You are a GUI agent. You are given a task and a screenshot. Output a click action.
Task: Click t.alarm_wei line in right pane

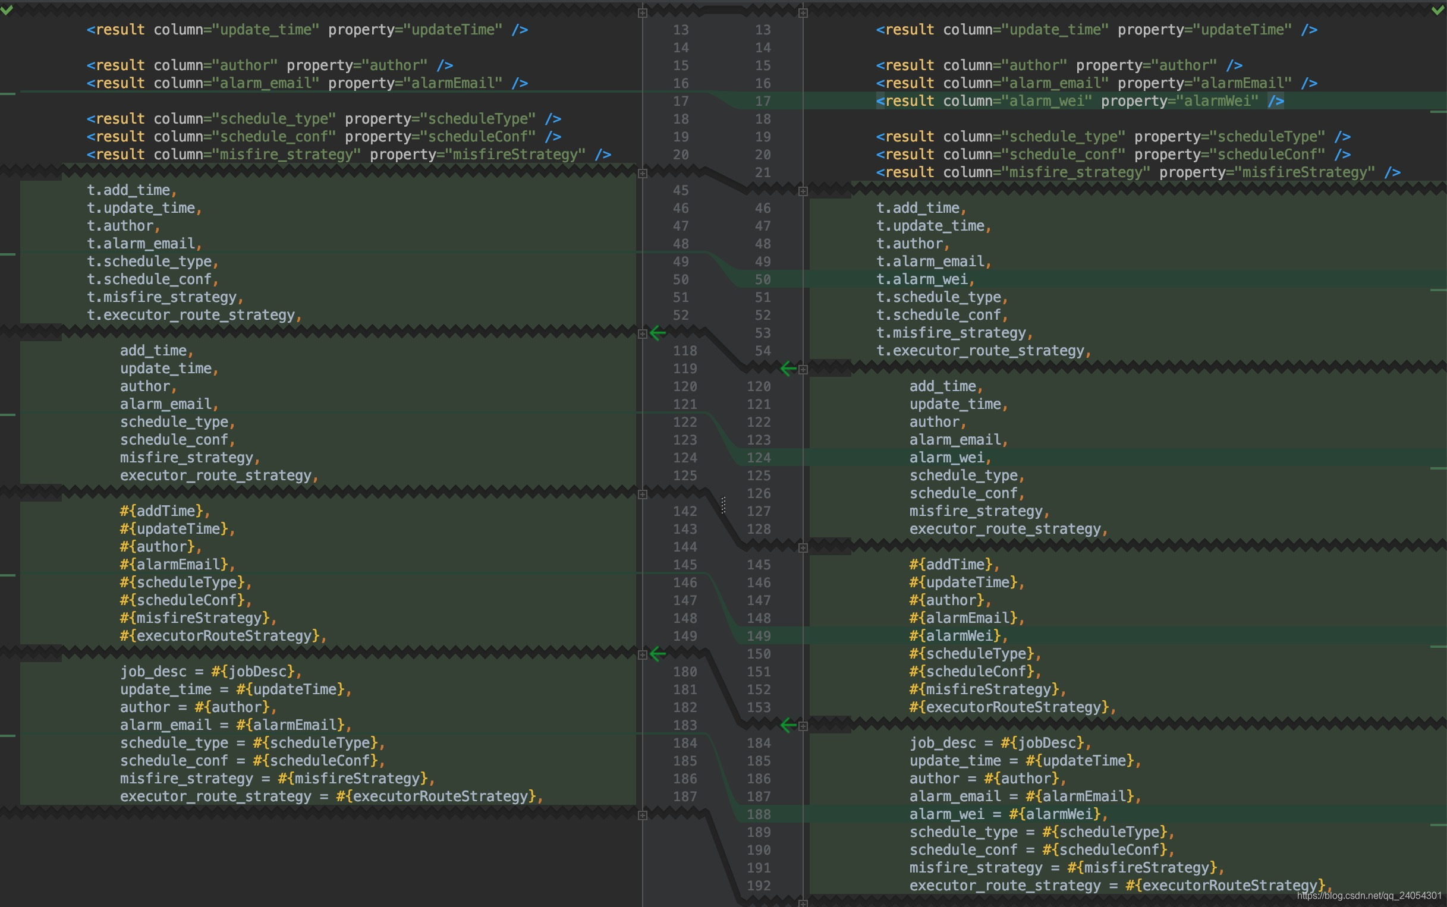[924, 279]
